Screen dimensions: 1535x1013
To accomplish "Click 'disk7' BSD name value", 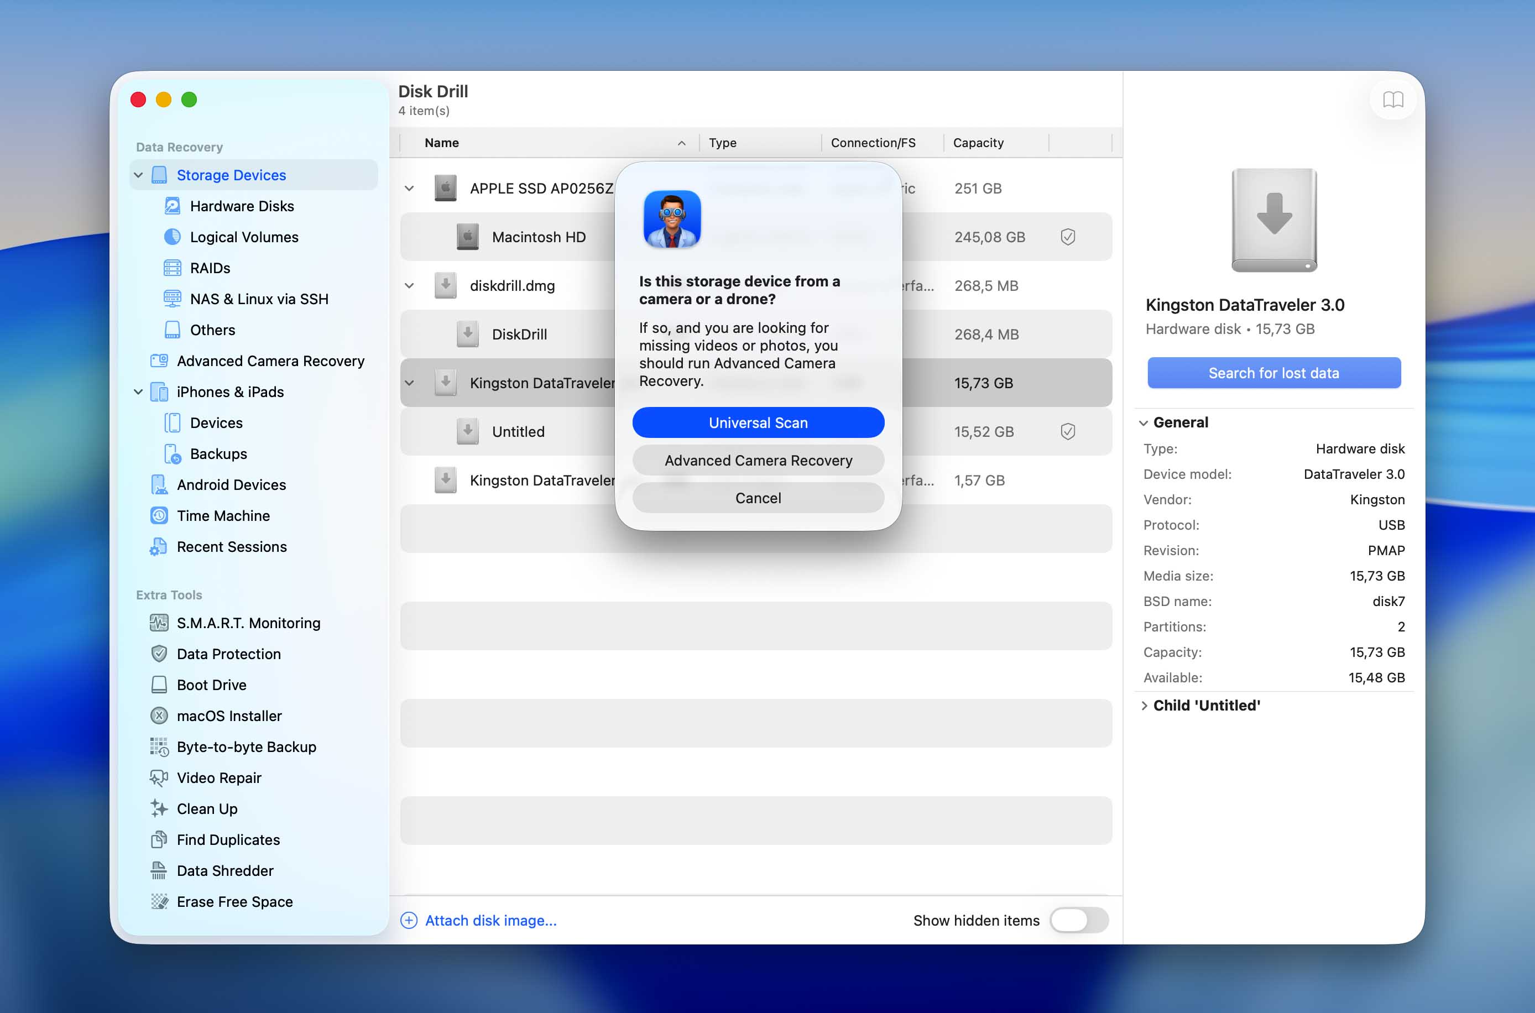I will (x=1388, y=602).
